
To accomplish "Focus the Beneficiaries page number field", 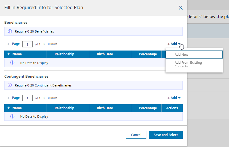I will [27, 44].
